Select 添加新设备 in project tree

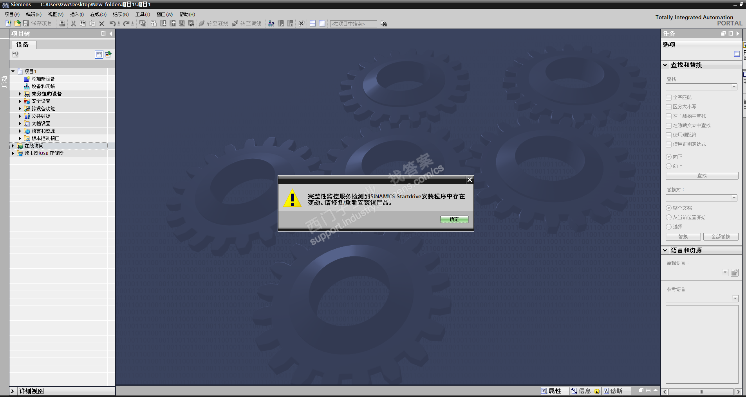pos(43,79)
